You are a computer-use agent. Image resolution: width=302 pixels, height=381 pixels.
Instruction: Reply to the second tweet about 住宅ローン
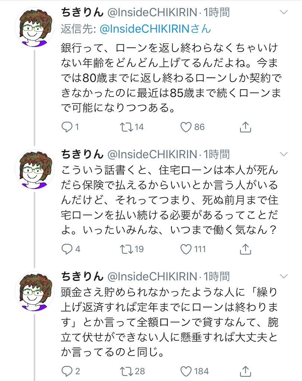[67, 250]
